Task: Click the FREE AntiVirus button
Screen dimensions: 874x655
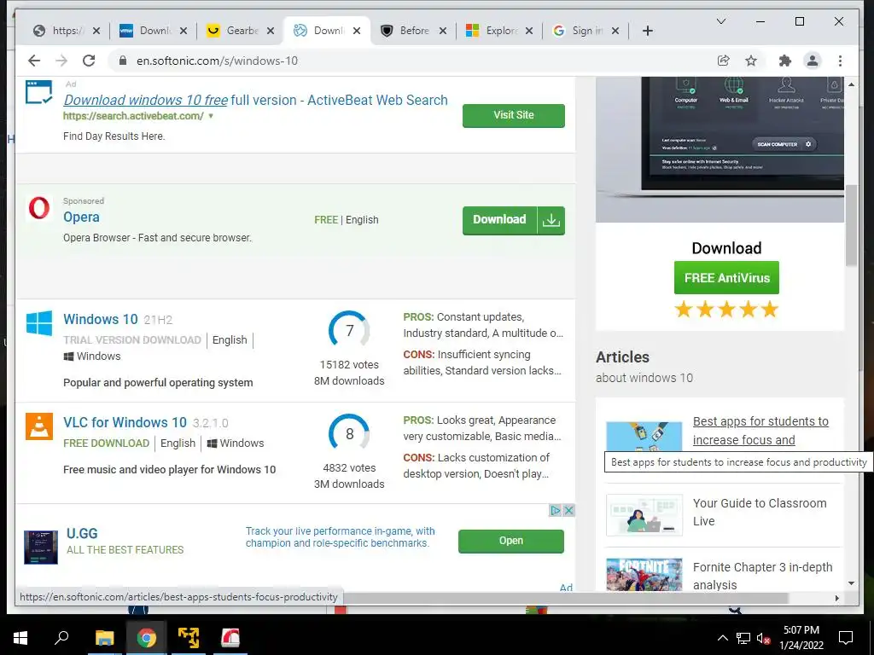Action: click(x=726, y=278)
